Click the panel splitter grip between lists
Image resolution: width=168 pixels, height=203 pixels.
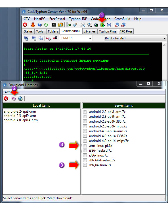pyautogui.click(x=81, y=148)
